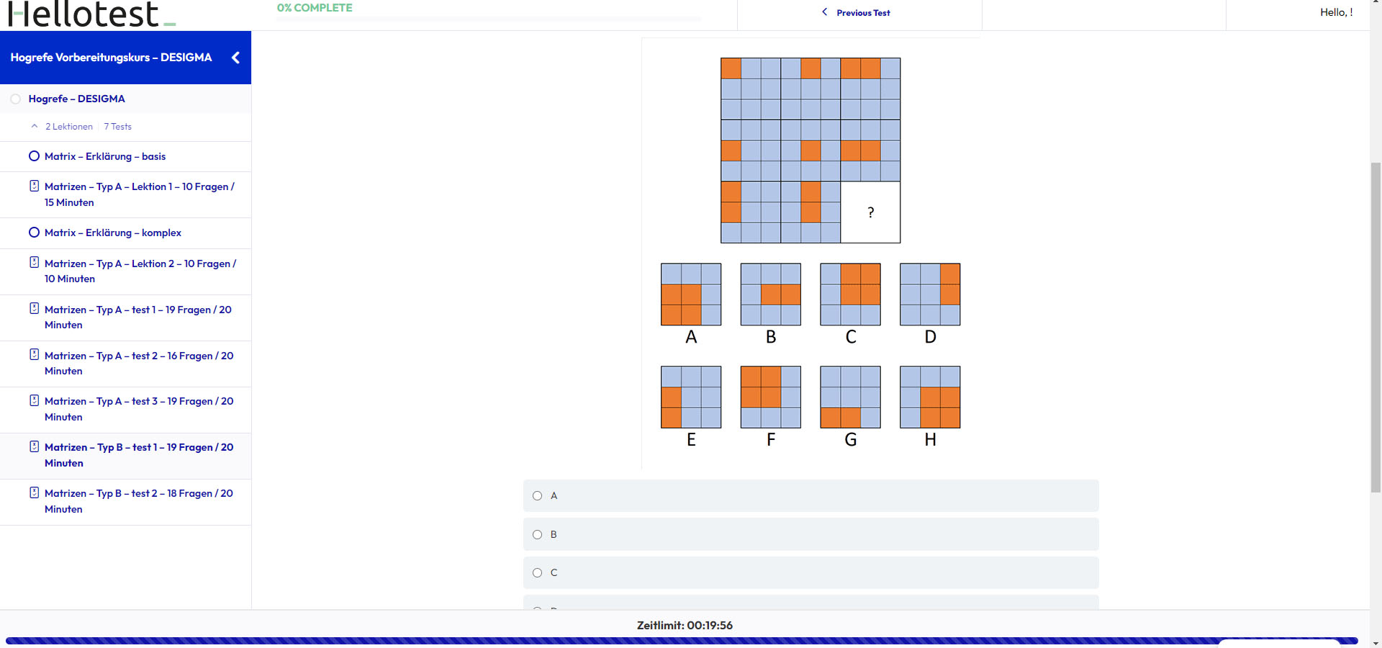Viewport: 1382px width, 648px height.
Task: Click the quiz icon for Typ A Lektion 2
Action: coord(34,263)
